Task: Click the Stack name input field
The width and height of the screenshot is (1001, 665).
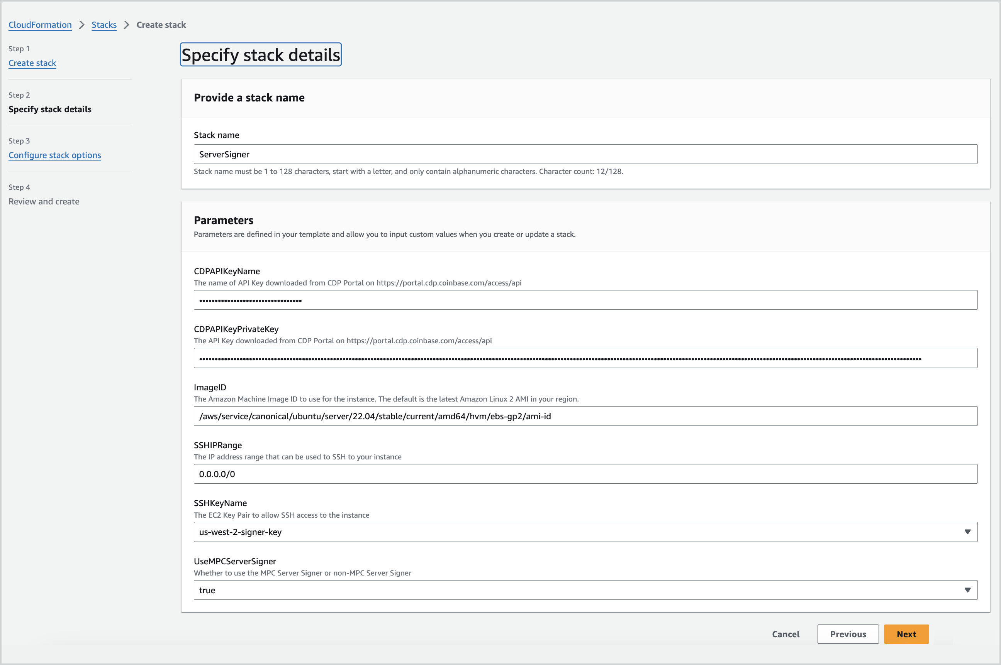Action: 585,154
